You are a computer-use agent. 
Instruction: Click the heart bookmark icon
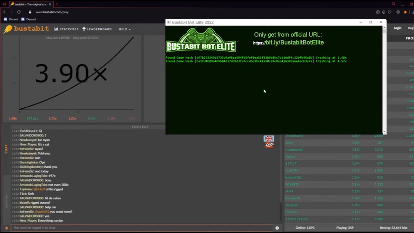pos(389,12)
